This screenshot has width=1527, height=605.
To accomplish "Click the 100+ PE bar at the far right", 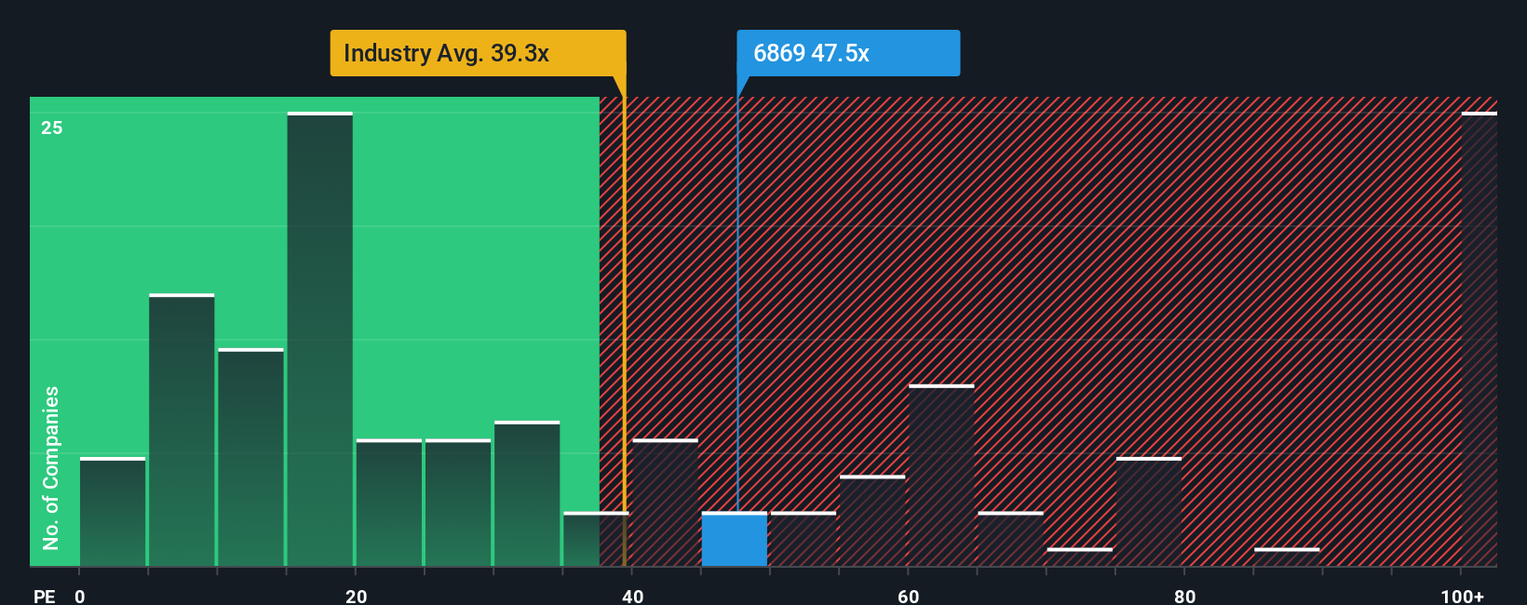I will point(1480,339).
